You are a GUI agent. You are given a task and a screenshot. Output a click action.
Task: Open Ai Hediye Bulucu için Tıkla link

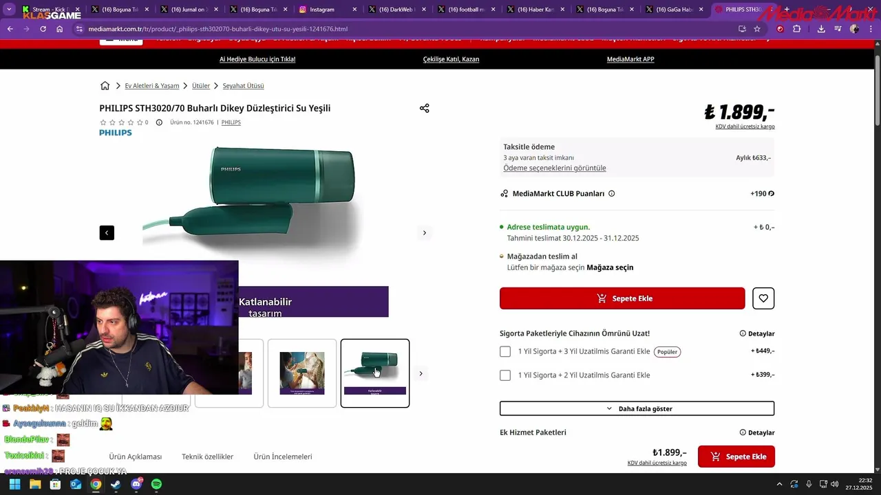pos(257,59)
